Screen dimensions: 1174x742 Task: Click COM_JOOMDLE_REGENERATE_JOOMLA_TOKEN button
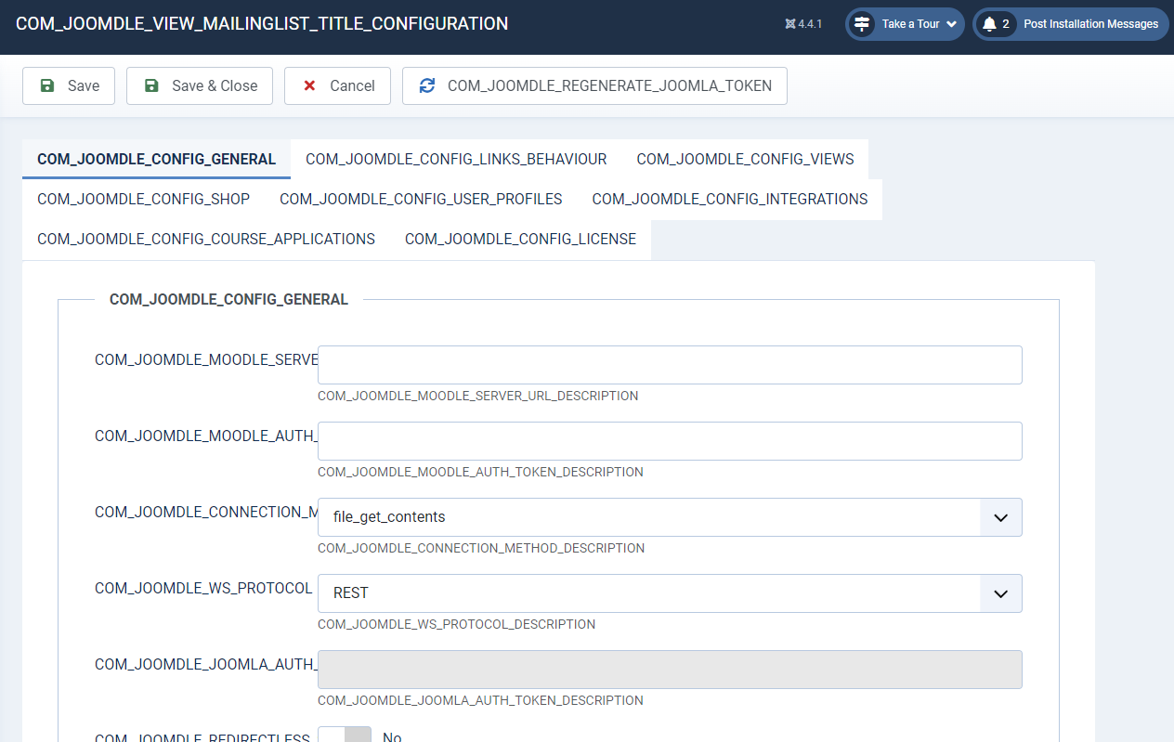click(594, 85)
